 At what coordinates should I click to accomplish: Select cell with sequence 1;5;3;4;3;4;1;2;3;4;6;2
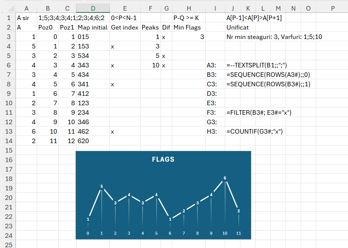point(71,18)
